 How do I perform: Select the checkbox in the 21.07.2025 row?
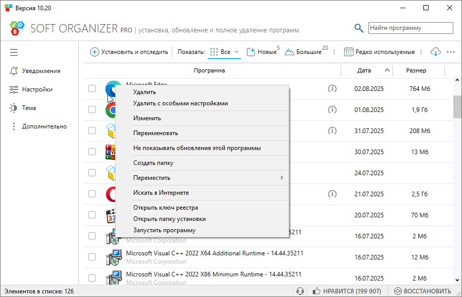[x=92, y=194]
